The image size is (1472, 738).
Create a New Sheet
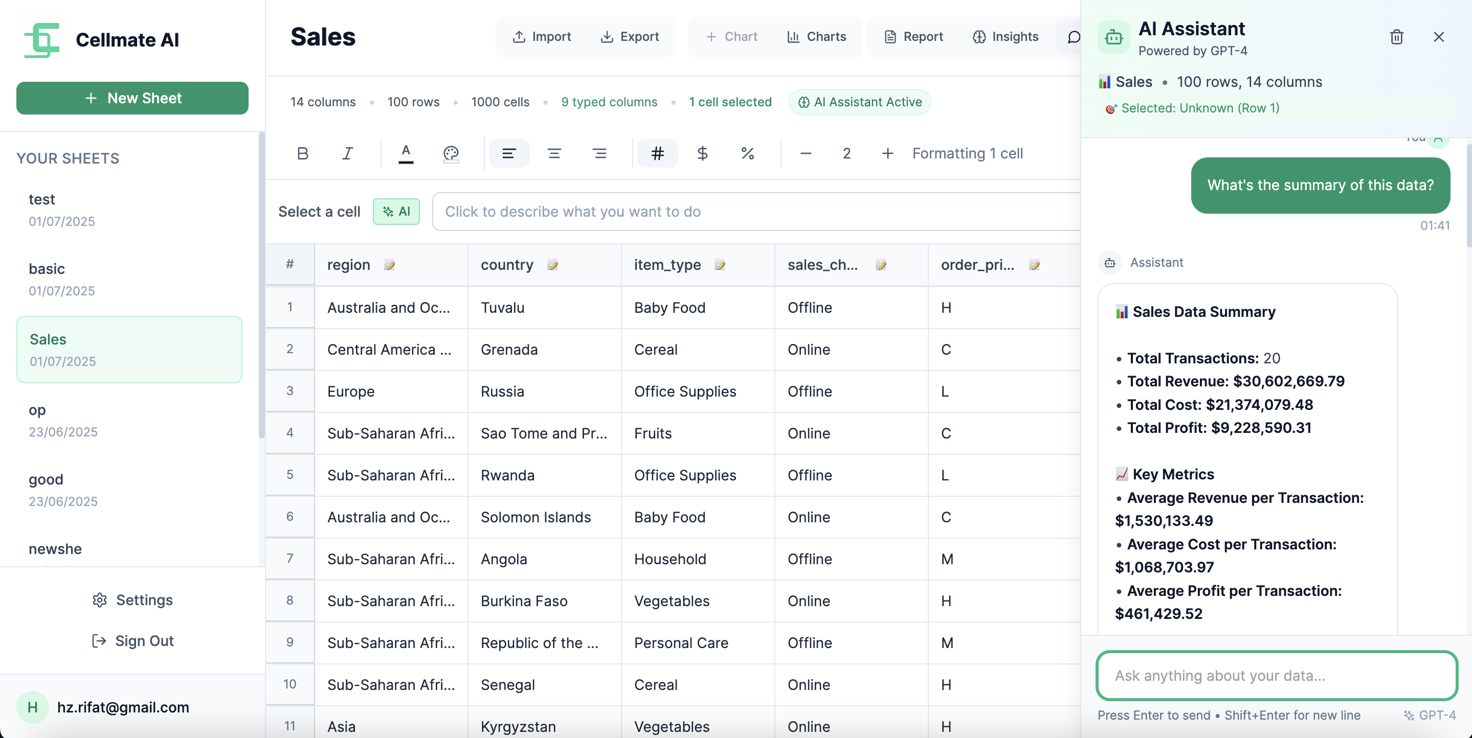pos(132,98)
